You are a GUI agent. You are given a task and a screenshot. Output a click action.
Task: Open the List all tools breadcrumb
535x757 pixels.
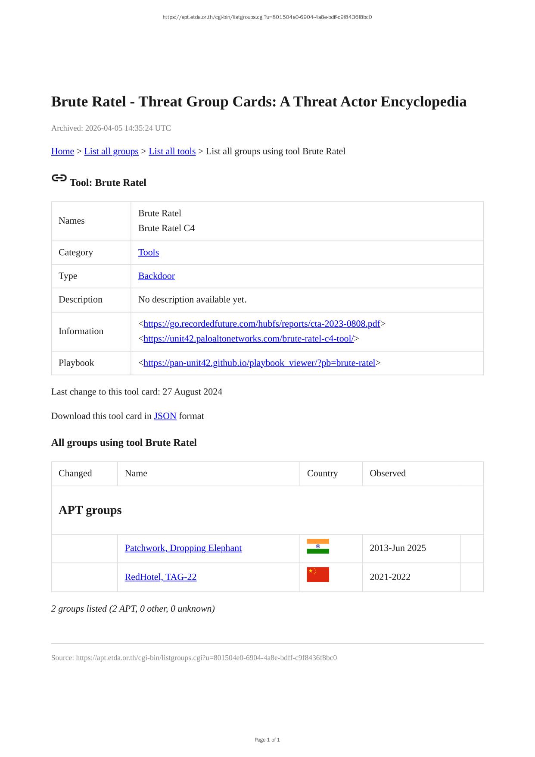[172, 151]
